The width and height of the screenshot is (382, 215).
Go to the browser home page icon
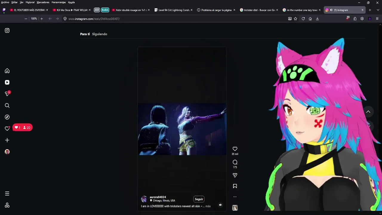point(310,19)
